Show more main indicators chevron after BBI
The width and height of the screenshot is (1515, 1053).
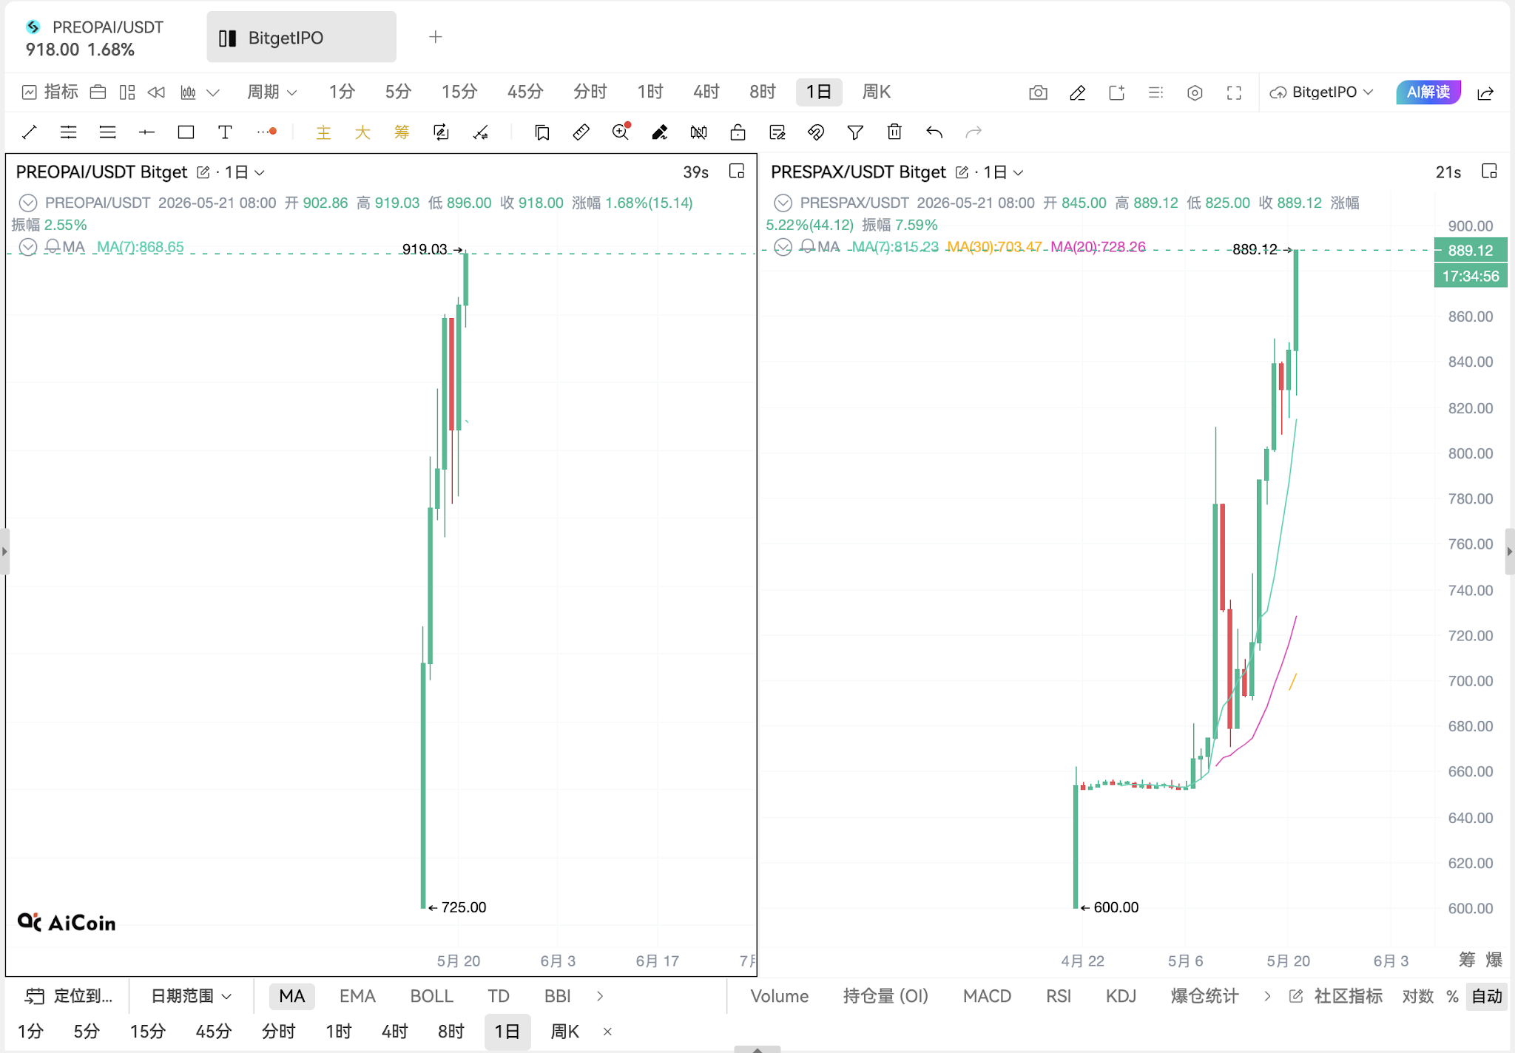pyautogui.click(x=600, y=996)
